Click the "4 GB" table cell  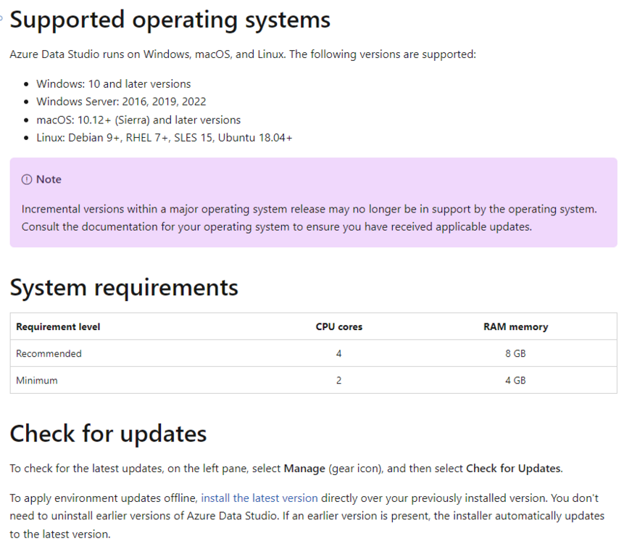coord(515,381)
